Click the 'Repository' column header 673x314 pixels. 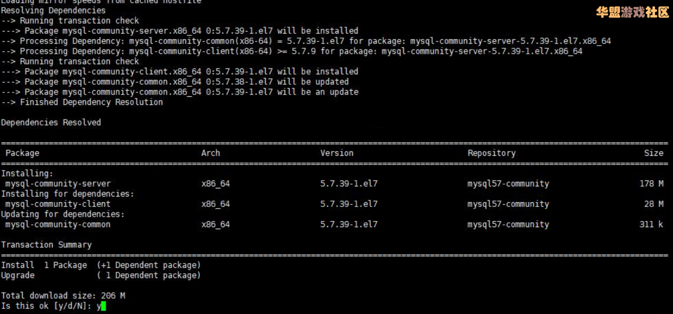[491, 153]
